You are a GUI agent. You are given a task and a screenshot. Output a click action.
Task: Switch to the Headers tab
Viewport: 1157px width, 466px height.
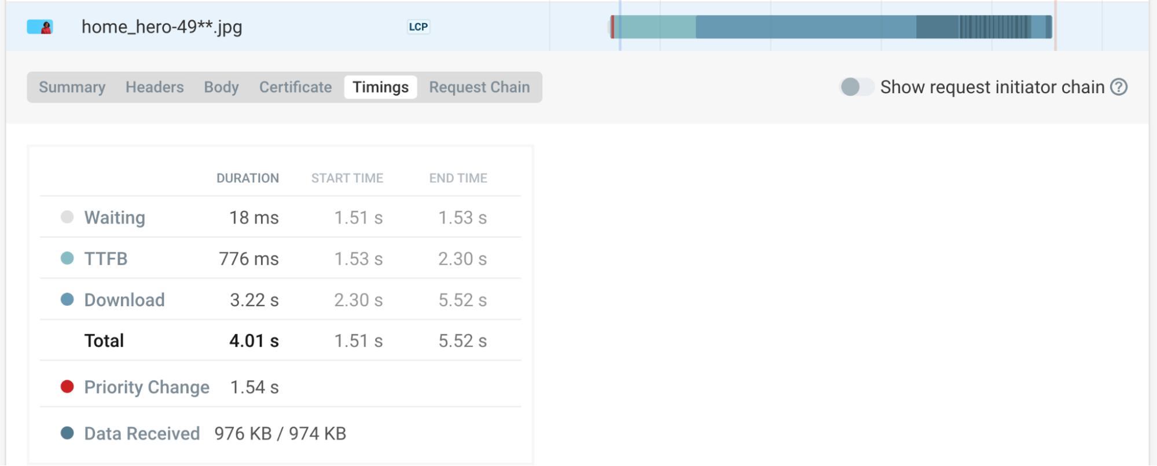click(155, 87)
